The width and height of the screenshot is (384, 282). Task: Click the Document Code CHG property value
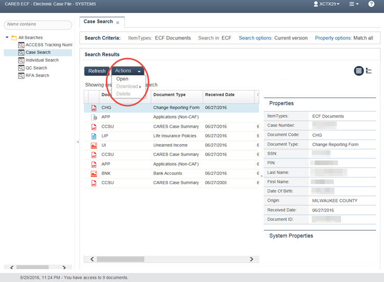pyautogui.click(x=317, y=135)
